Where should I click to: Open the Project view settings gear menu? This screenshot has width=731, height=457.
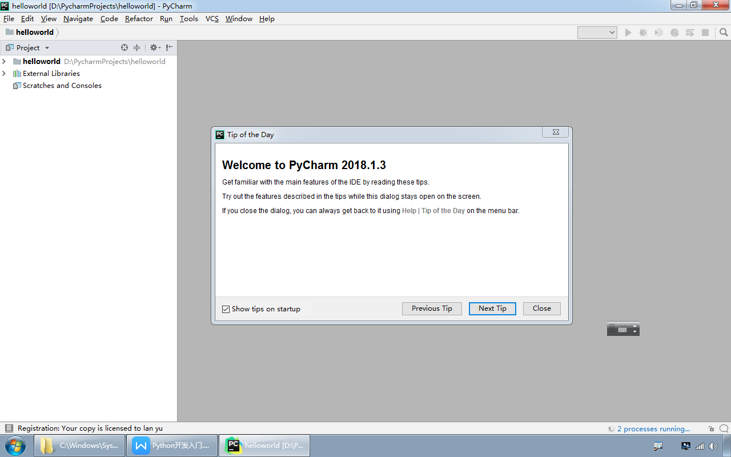(x=154, y=48)
